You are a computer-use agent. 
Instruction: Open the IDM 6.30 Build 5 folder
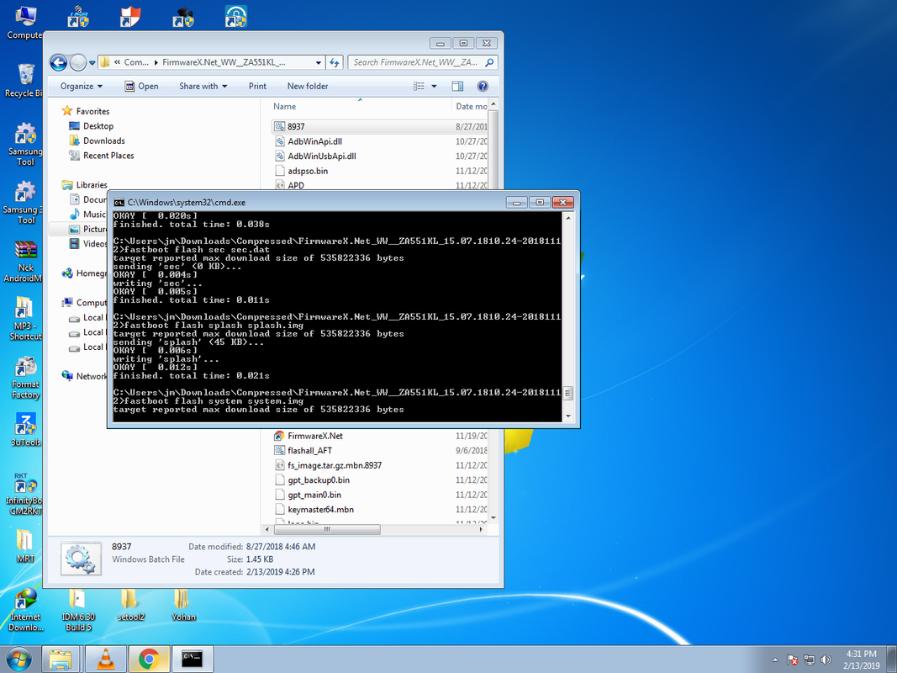(78, 610)
